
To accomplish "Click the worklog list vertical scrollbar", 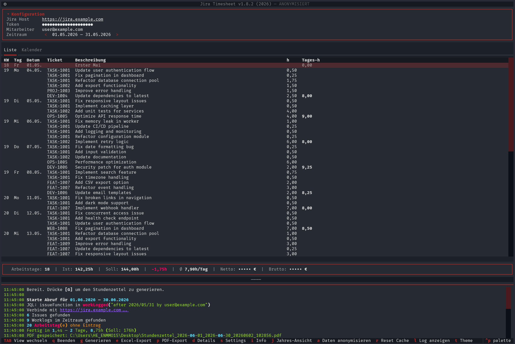I will click(x=511, y=157).
